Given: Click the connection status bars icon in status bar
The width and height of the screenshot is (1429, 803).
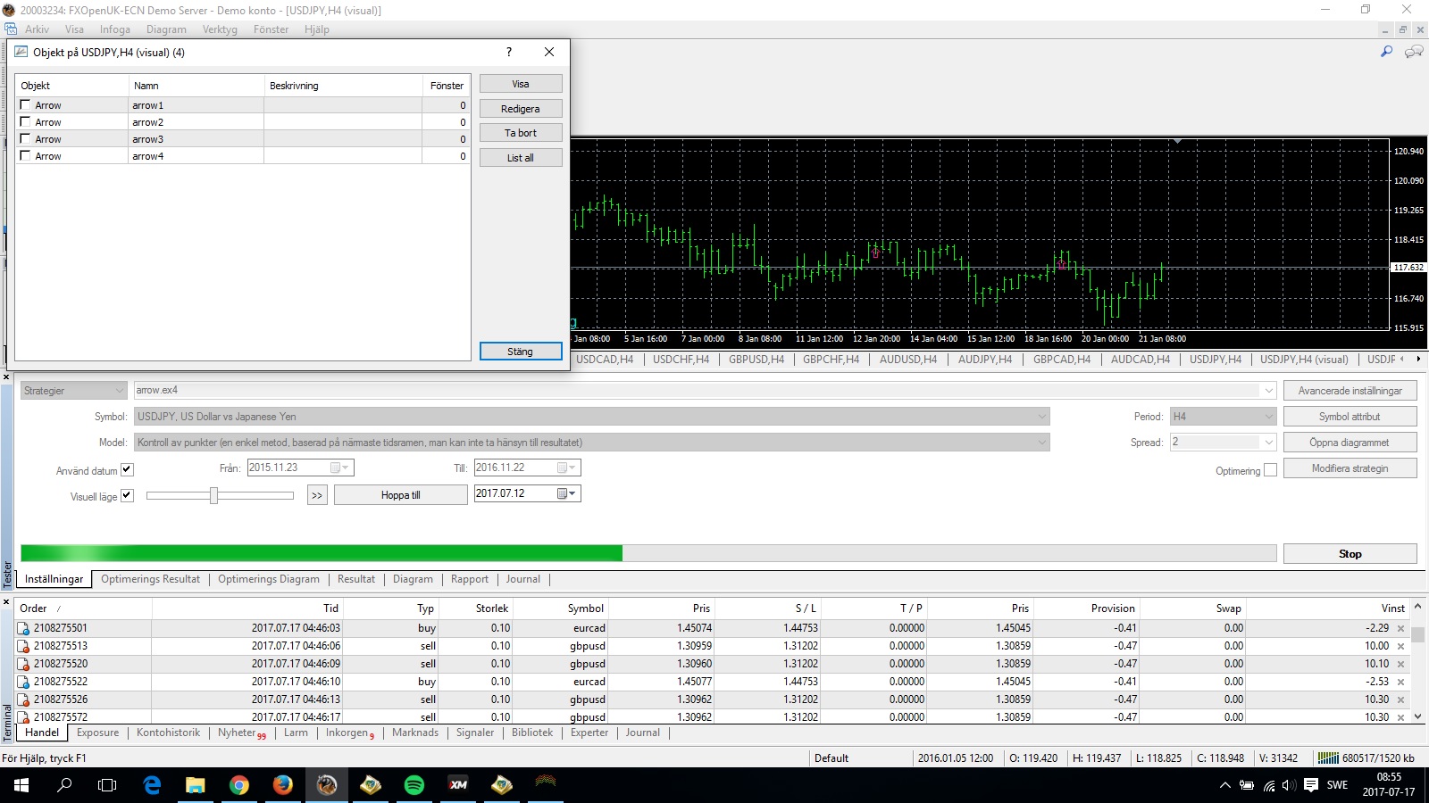Looking at the screenshot, I should pos(1328,758).
